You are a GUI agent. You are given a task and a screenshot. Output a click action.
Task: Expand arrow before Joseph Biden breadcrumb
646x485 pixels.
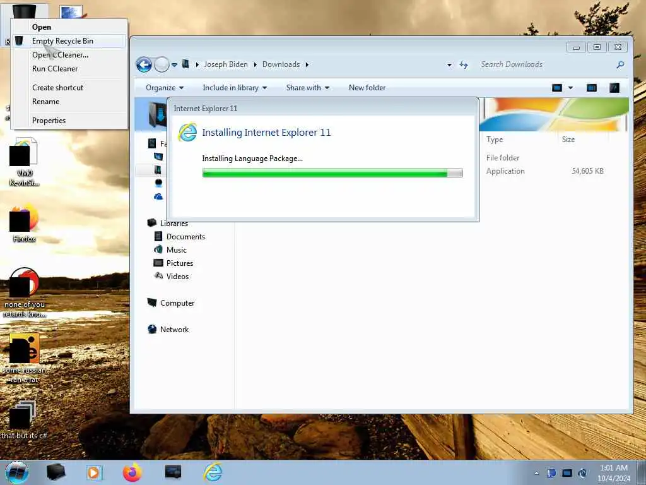[x=197, y=65]
